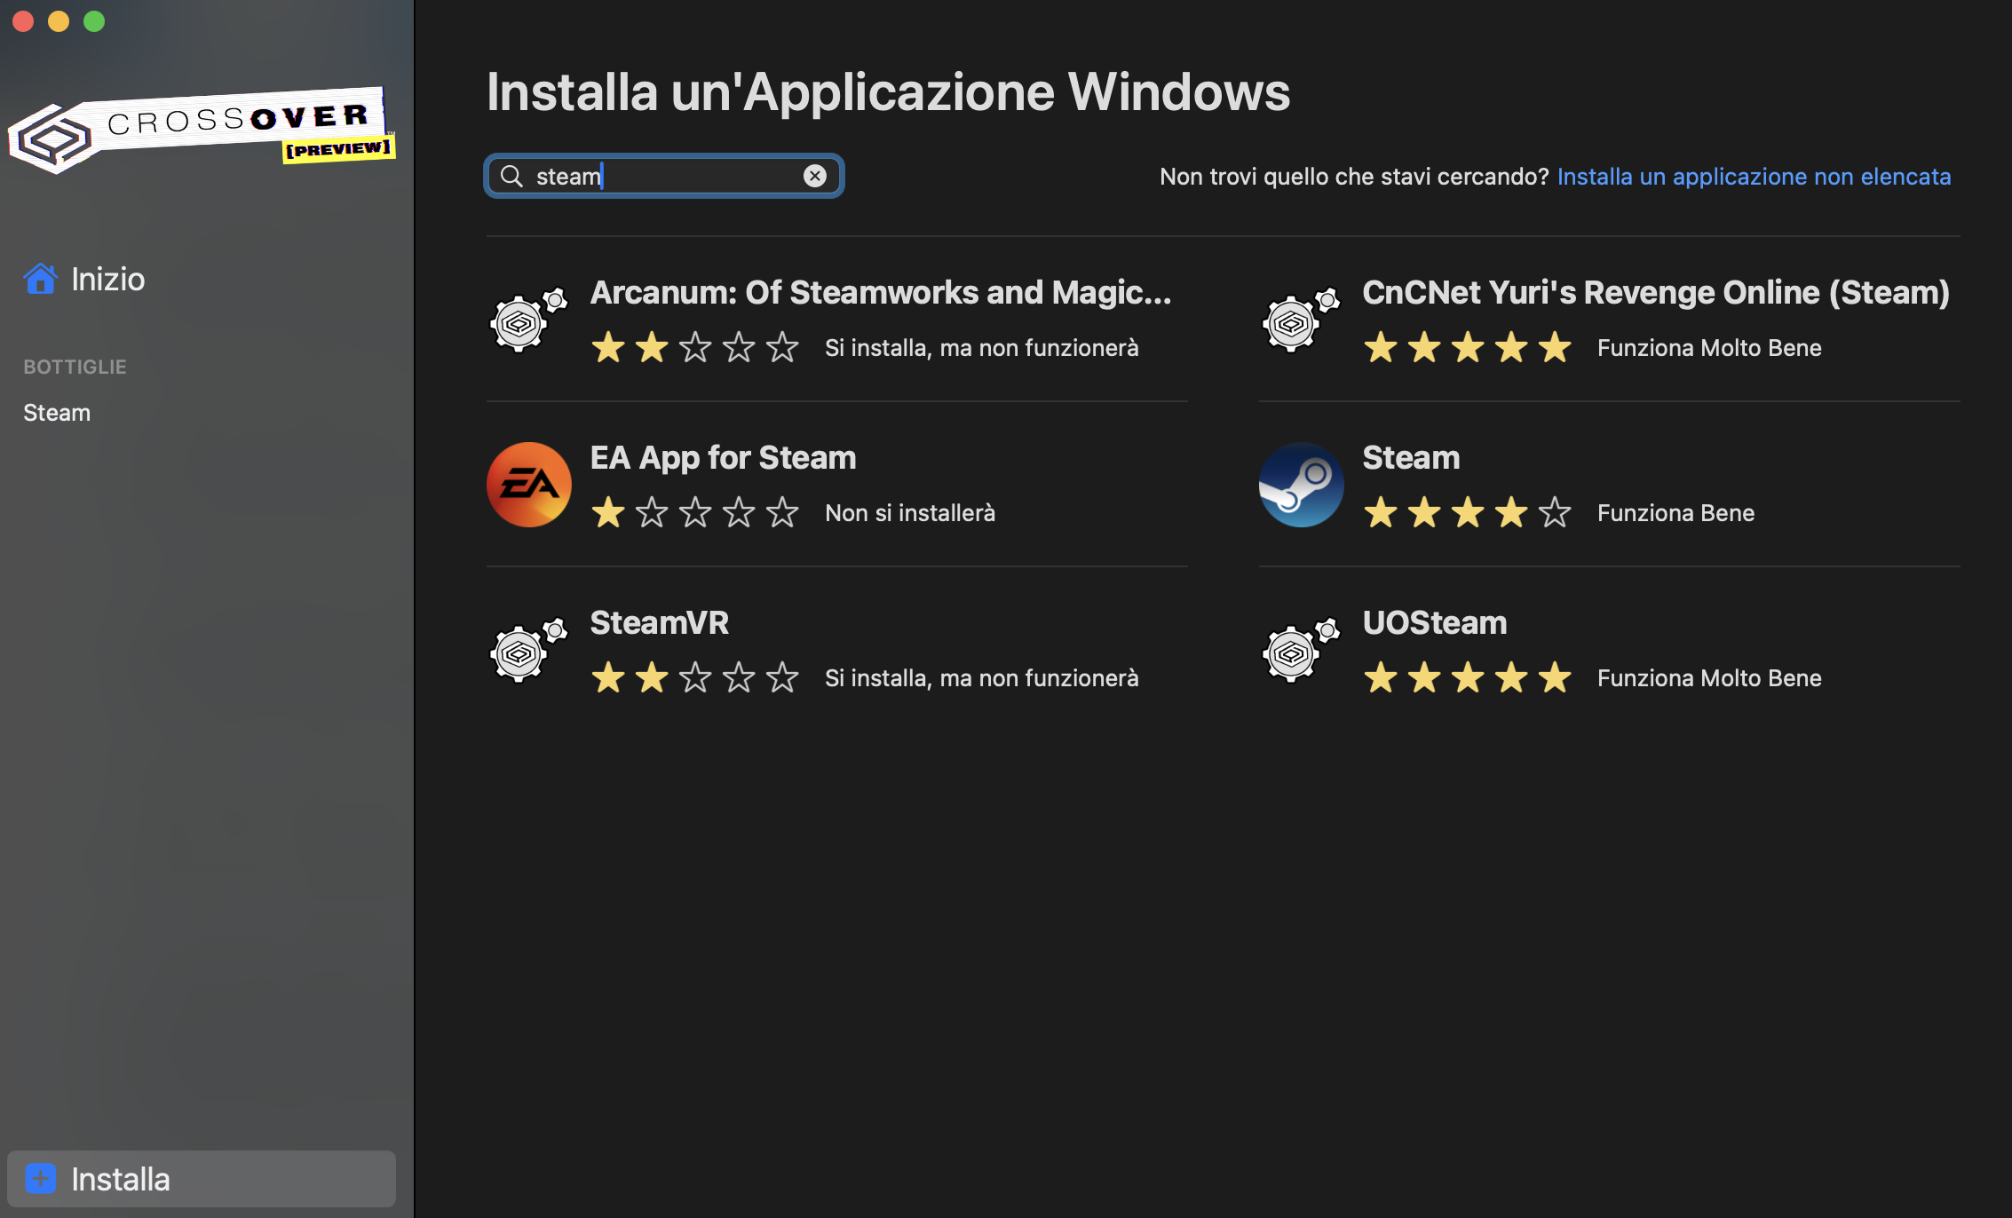Clear the search field with X icon
The width and height of the screenshot is (2012, 1218).
(x=814, y=176)
